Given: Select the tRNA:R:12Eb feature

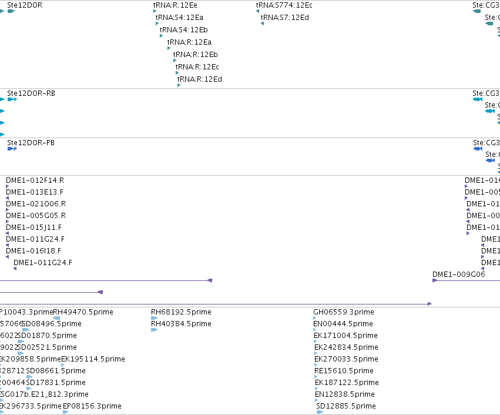Looking at the screenshot, I should [x=195, y=55].
